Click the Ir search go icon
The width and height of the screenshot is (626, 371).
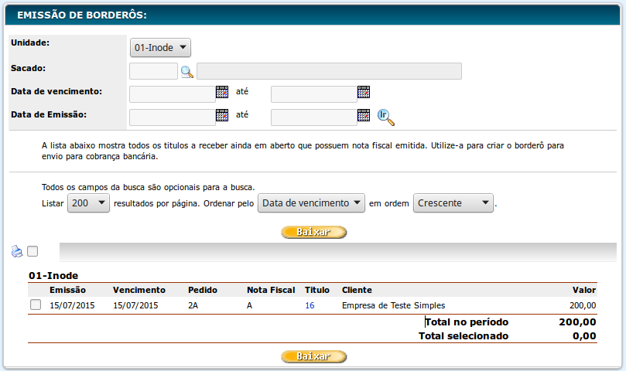coord(386,117)
